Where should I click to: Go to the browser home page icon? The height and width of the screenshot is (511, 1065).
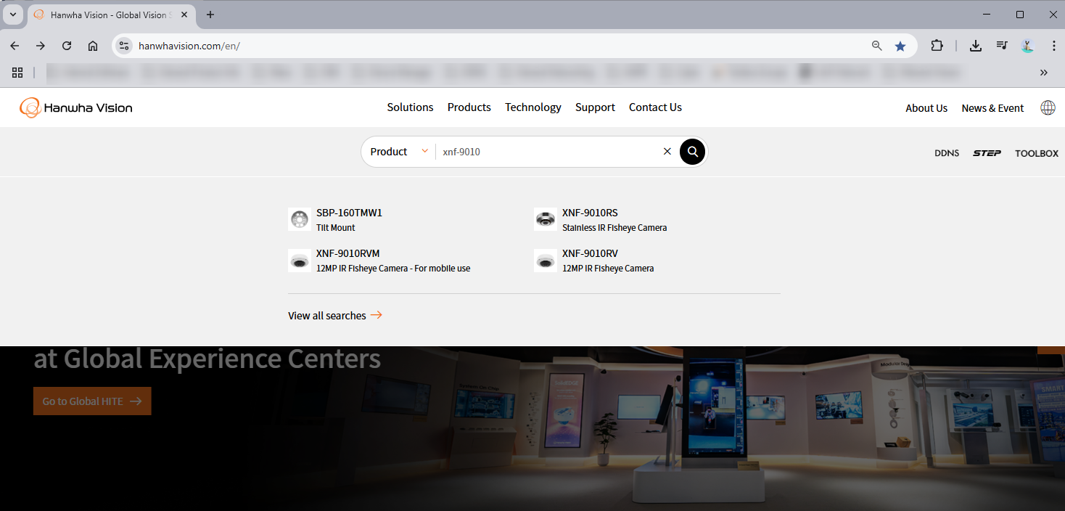(93, 46)
